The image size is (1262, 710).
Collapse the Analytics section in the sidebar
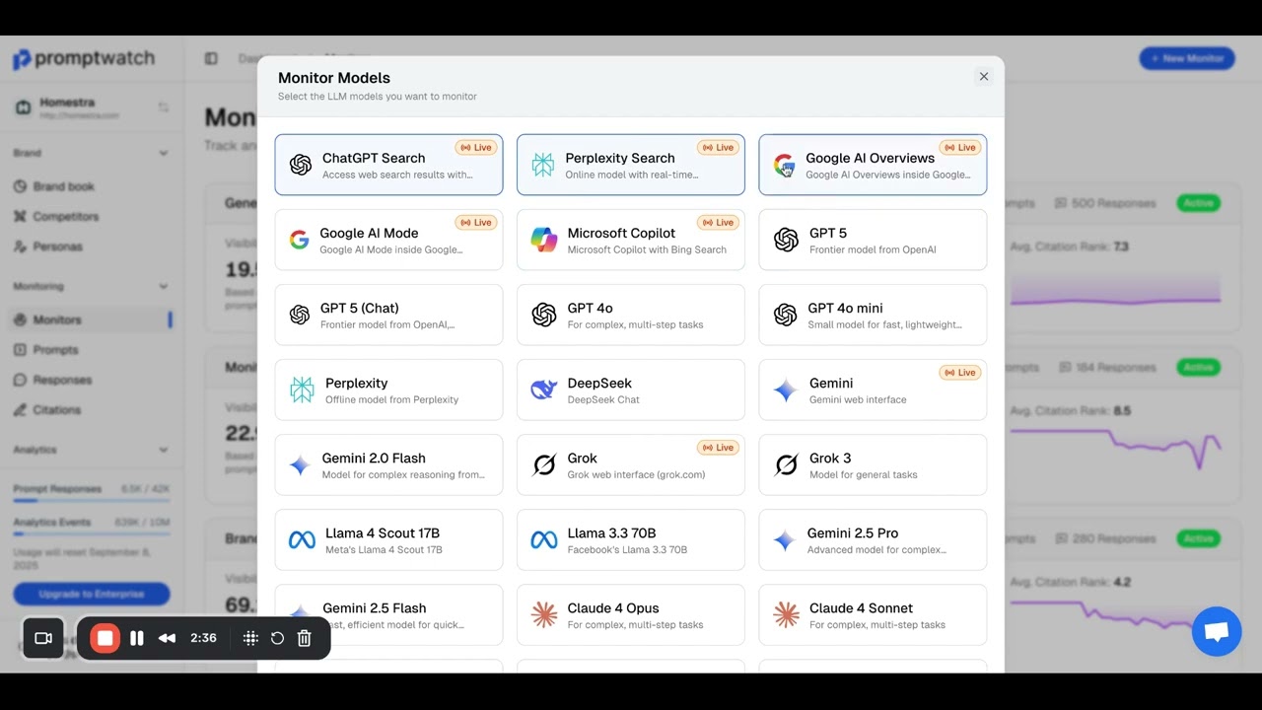pyautogui.click(x=164, y=450)
